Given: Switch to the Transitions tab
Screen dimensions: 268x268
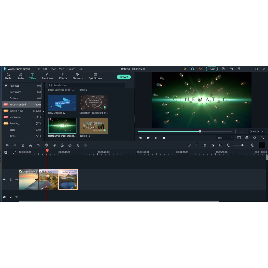Looking at the screenshot, I should click(47, 76).
